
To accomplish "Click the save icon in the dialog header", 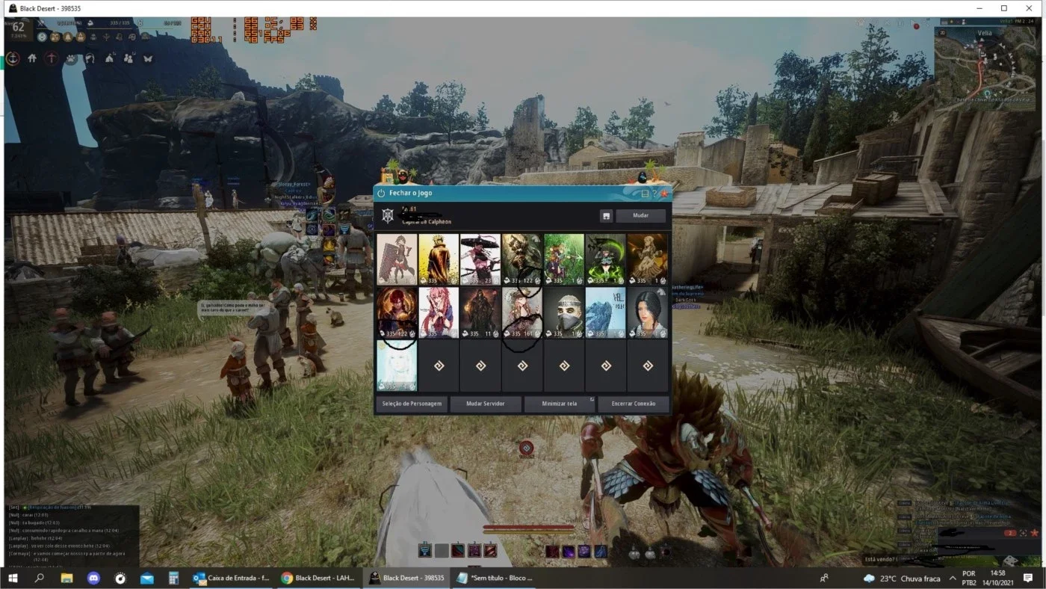I will 645,193.
